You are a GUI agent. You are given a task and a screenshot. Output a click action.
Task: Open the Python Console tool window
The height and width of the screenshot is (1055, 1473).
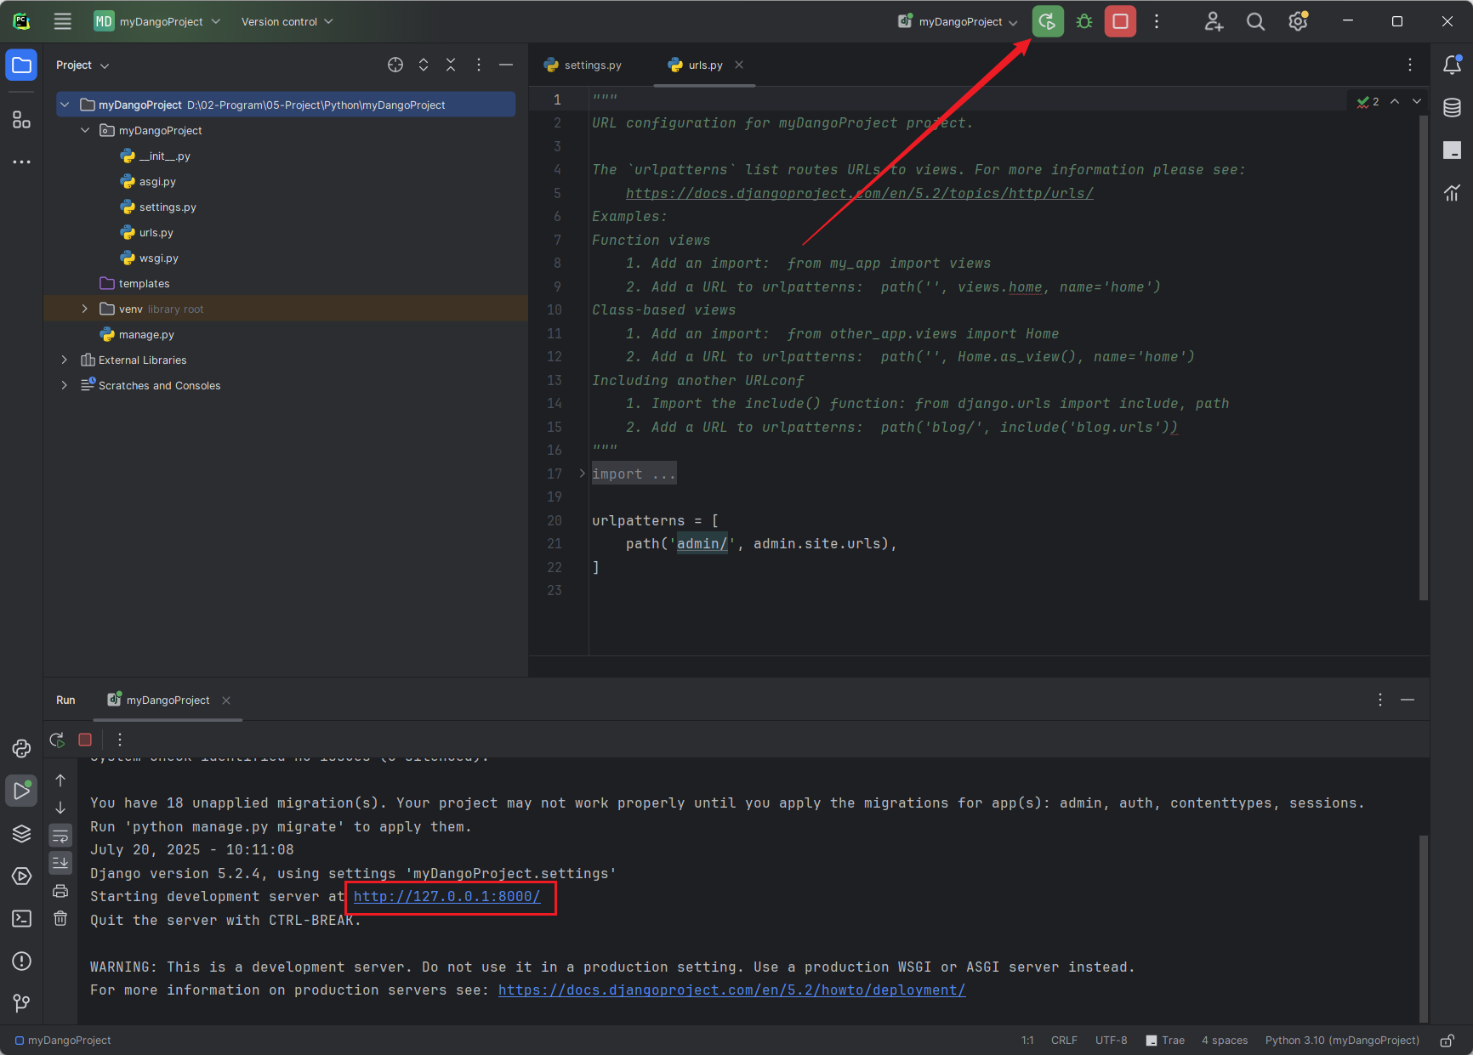click(x=21, y=749)
